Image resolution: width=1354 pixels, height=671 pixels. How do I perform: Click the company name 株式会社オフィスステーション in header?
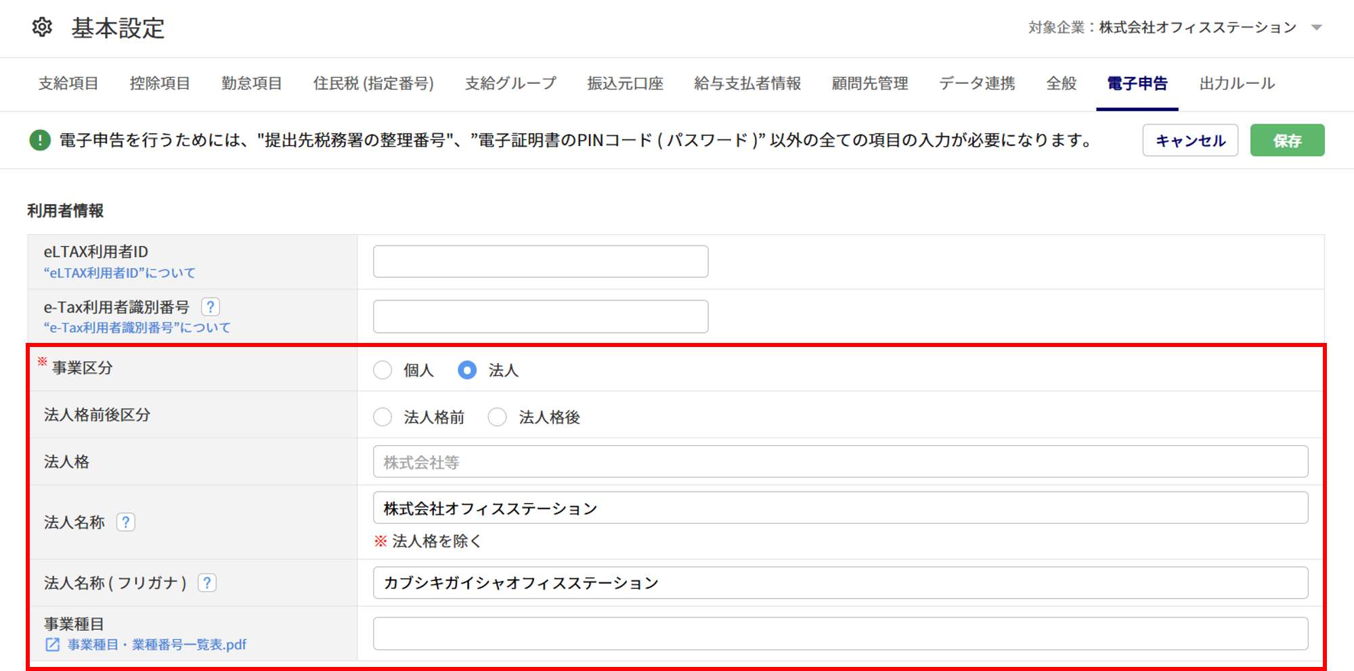1198,28
